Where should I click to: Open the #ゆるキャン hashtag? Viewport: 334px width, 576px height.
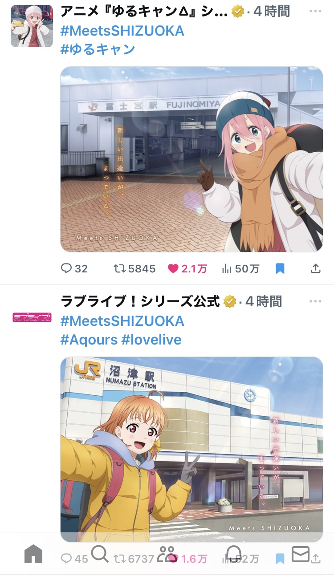[98, 49]
